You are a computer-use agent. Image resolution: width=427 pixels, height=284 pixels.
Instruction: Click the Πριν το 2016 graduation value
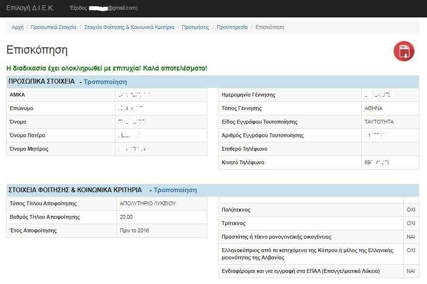point(134,231)
